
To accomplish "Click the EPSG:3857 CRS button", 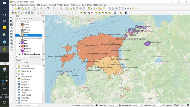I will [x=179, y=105].
